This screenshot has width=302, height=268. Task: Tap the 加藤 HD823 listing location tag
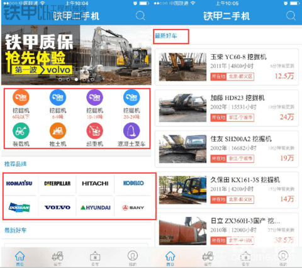pos(232,118)
